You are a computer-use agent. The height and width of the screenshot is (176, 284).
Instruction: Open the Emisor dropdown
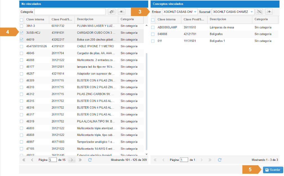point(195,12)
